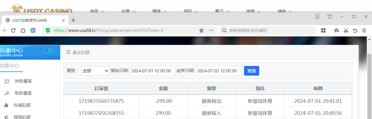Open 存款專區 in the sidebar
The image size is (372, 119).
[23, 81]
